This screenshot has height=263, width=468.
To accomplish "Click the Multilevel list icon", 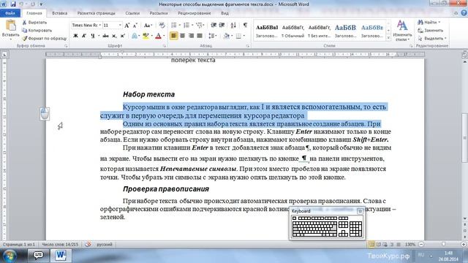I will pos(199,25).
